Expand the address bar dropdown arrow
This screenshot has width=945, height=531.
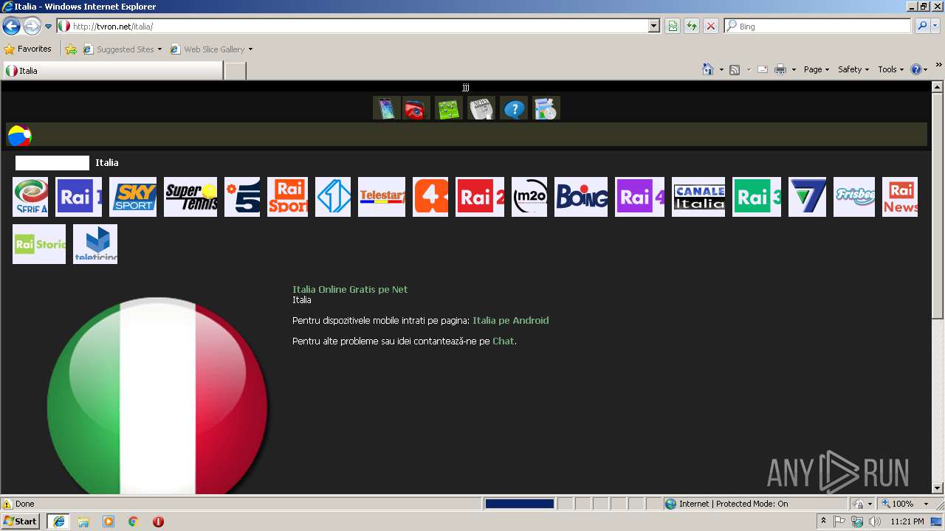(653, 27)
